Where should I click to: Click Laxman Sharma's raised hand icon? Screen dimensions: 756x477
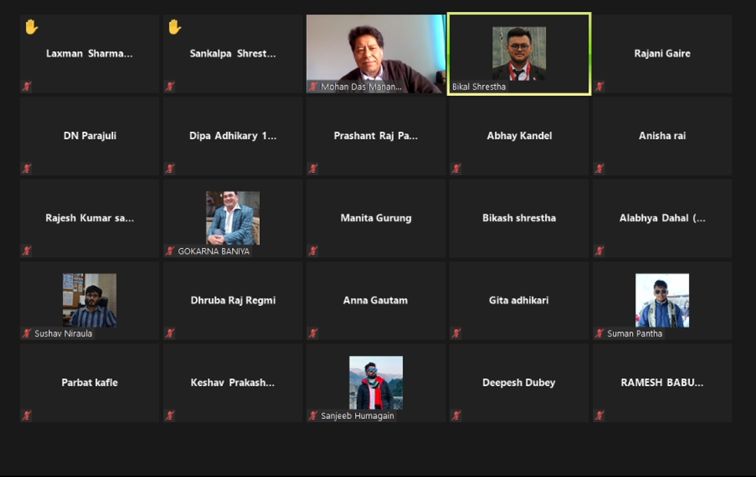click(x=31, y=27)
